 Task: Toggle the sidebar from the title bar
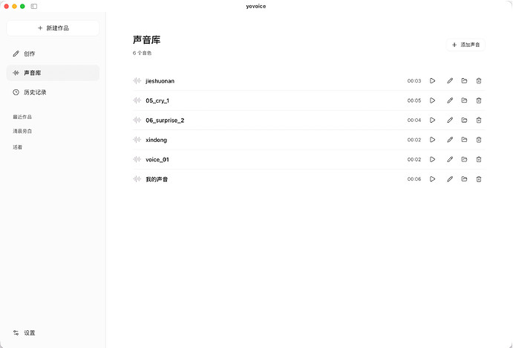34,6
